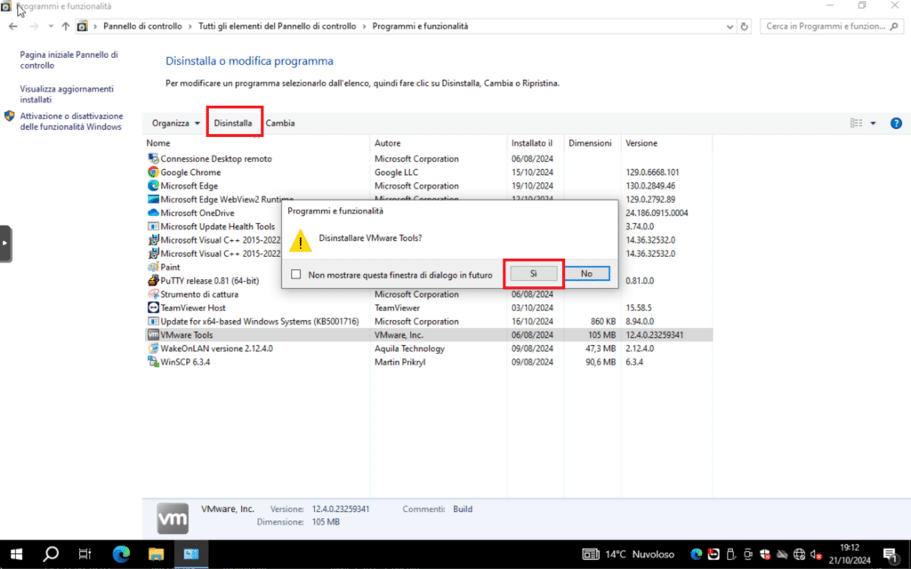Open the notification center icon
This screenshot has height=569, width=911.
(890, 555)
